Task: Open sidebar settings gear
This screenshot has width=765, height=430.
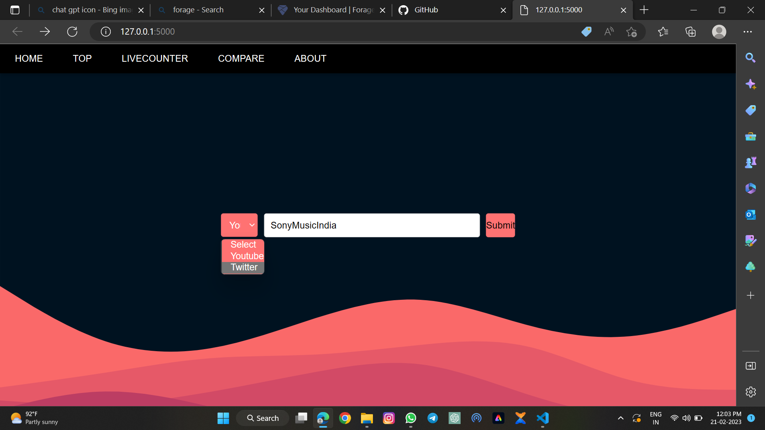Action: 751,392
